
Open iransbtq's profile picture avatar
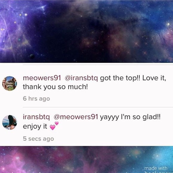(x=10, y=122)
